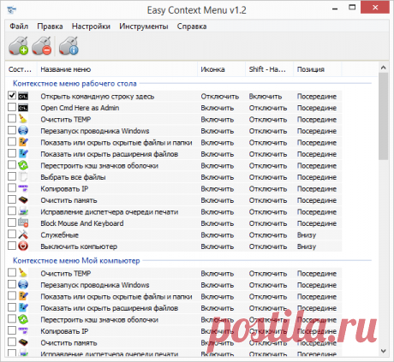The height and width of the screenshot is (362, 394).
Task: Open the Настройки menu
Action: point(91,27)
